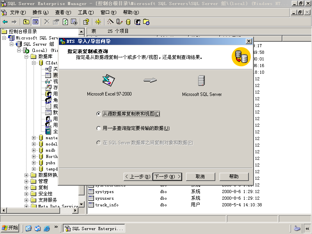This screenshot has width=312, height=234.
Task: Click the New job folder-clock icon
Action: coord(146,22)
